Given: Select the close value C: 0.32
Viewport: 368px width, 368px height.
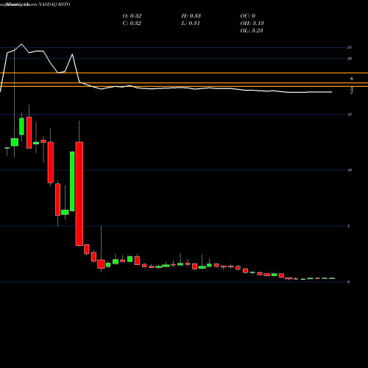Looking at the screenshot, I should click(x=132, y=23).
